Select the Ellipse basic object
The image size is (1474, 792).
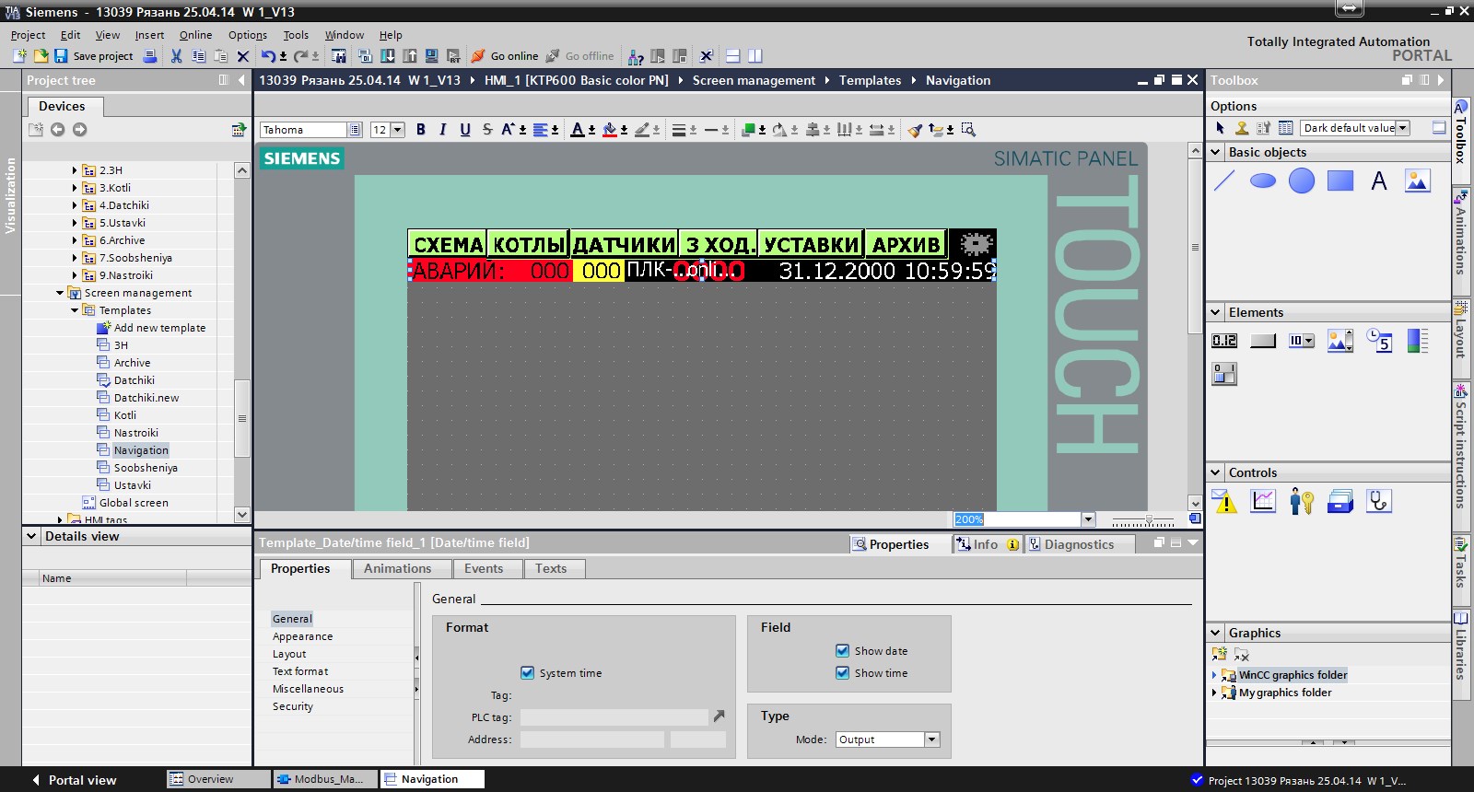(1263, 181)
